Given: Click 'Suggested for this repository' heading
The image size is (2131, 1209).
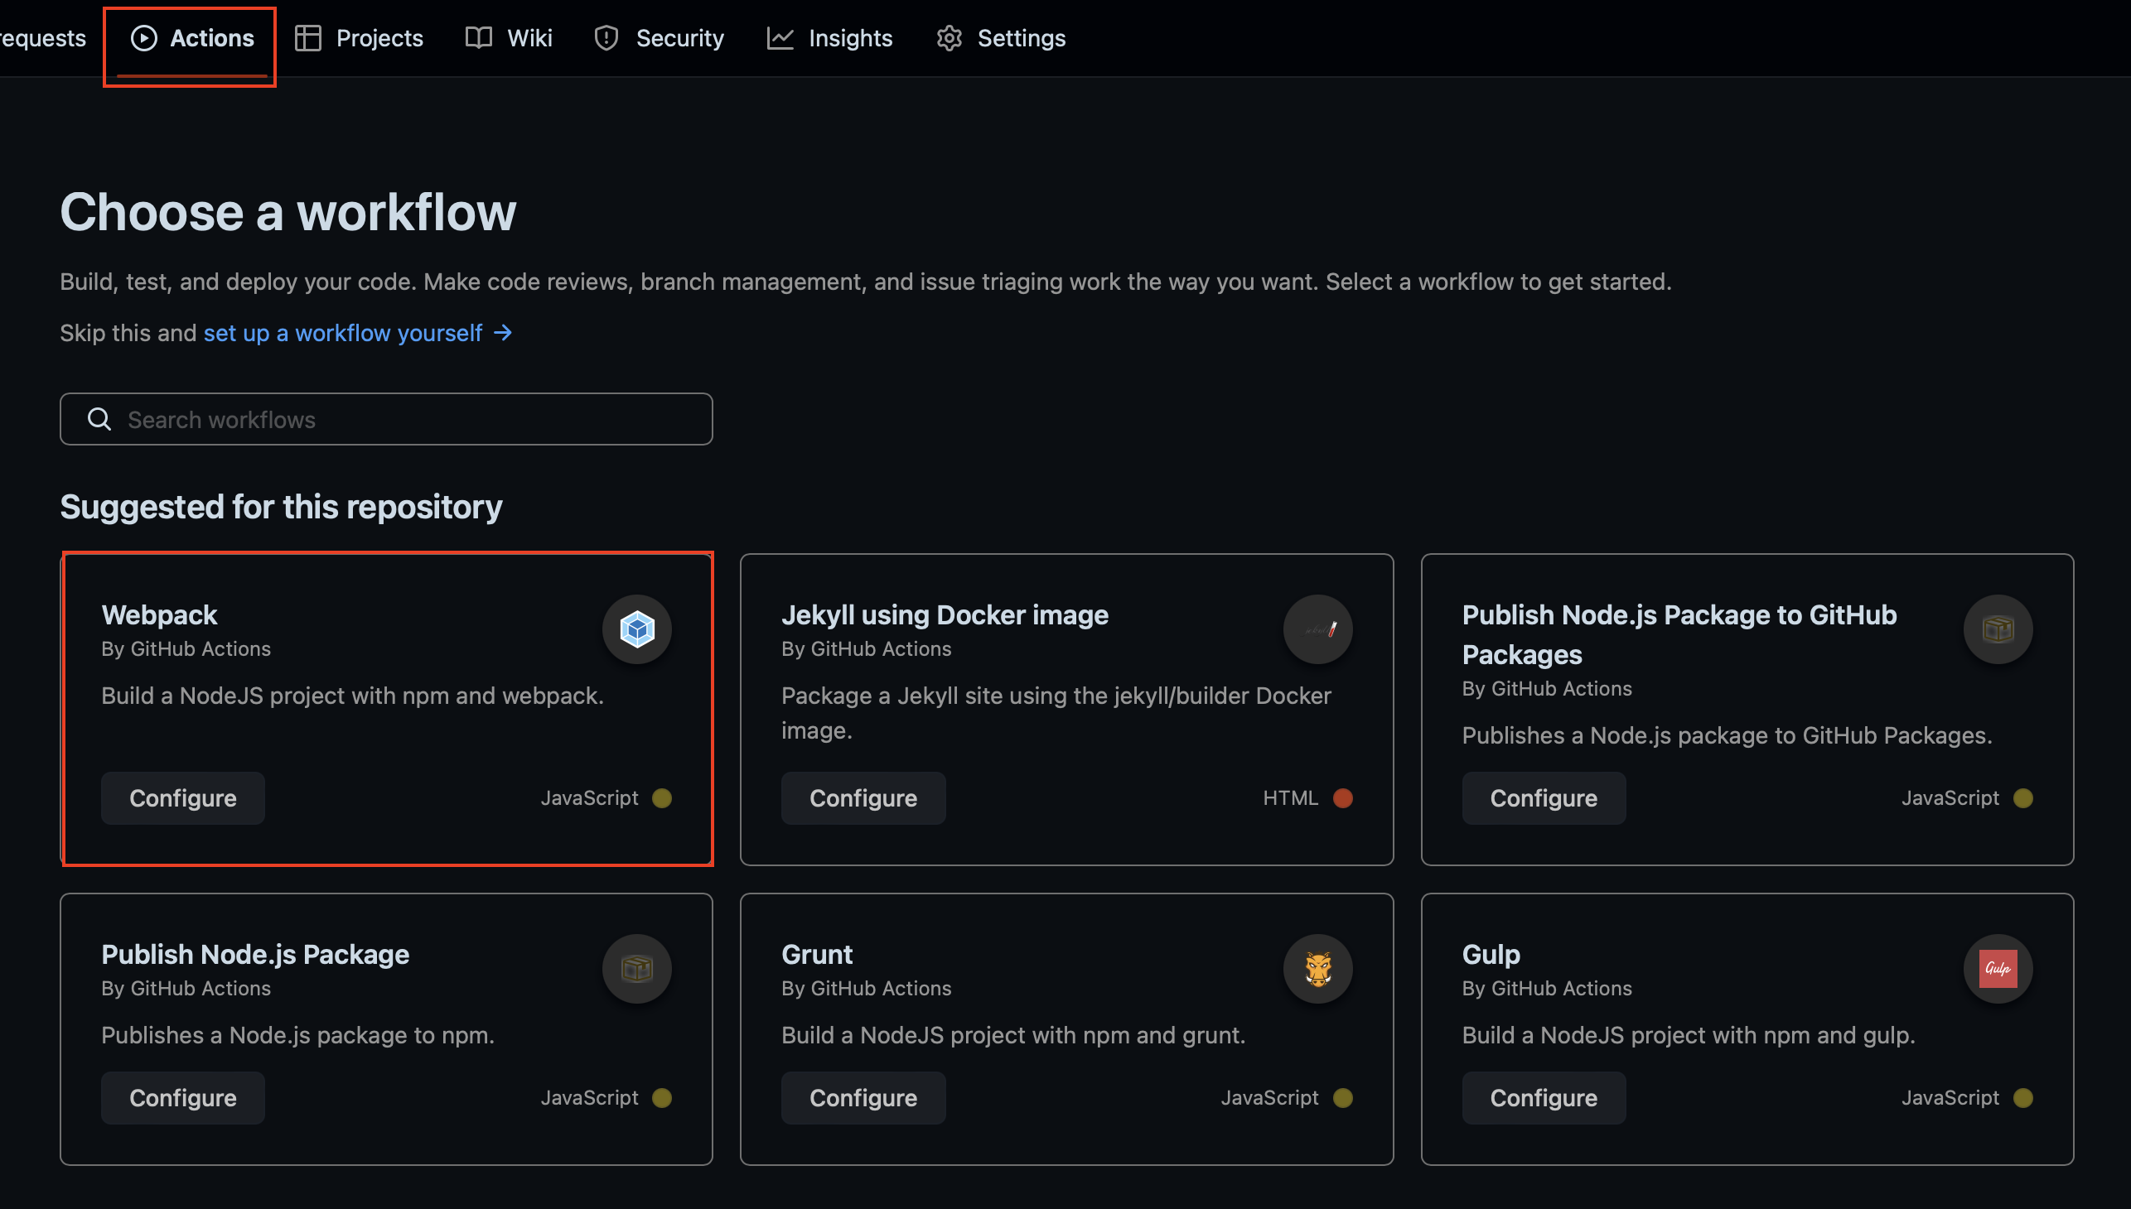Looking at the screenshot, I should point(281,507).
